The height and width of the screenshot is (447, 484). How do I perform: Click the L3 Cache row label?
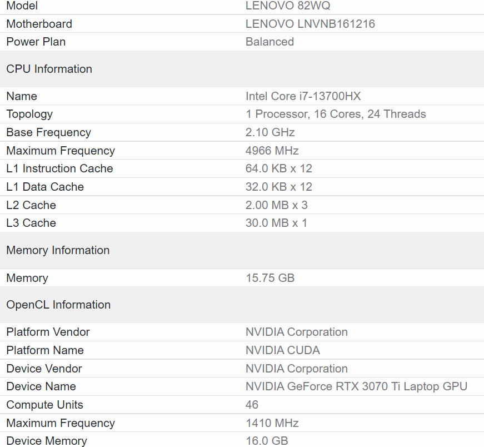[31, 223]
